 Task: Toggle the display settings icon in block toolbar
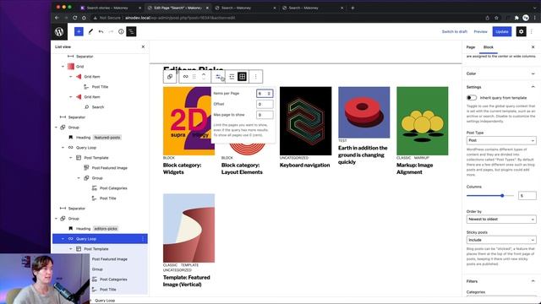coord(218,77)
